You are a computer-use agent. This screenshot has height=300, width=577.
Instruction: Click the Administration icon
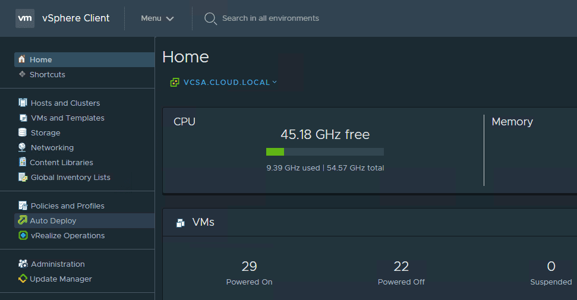(x=23, y=264)
